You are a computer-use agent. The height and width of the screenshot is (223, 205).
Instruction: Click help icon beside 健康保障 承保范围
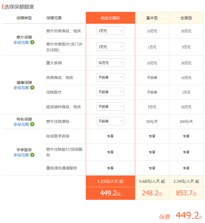tap(32, 87)
